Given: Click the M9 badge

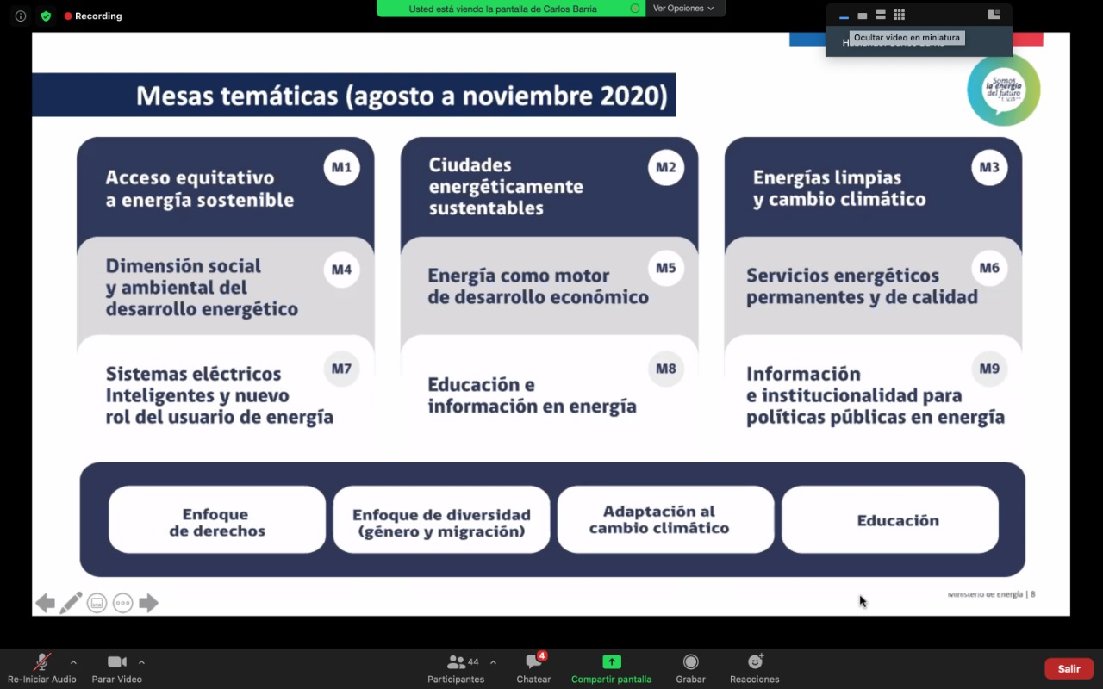Looking at the screenshot, I should click(989, 369).
